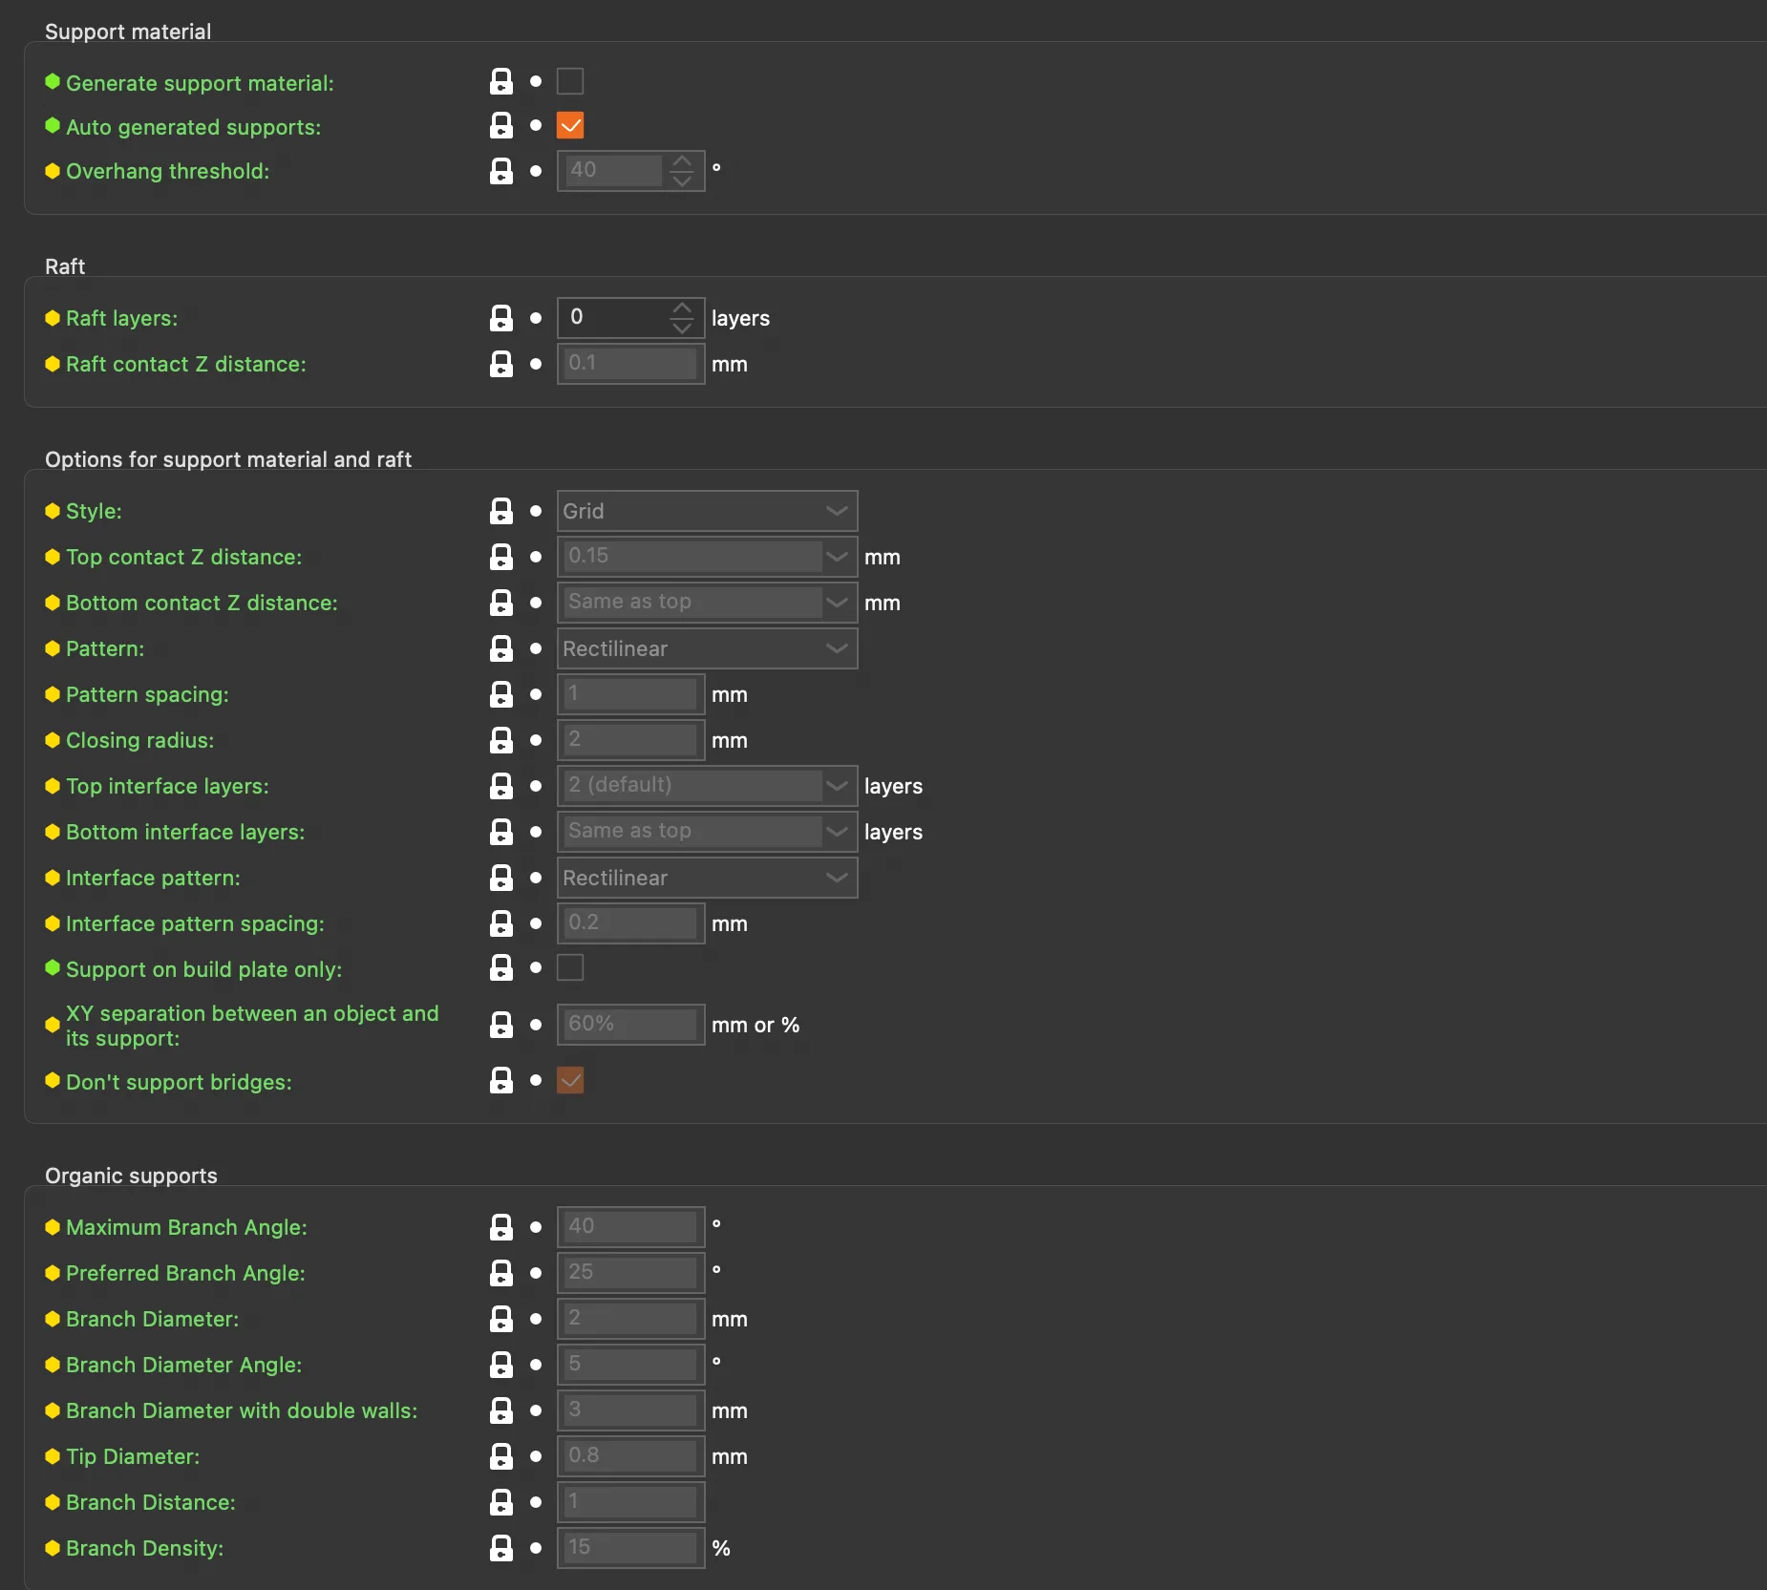1767x1590 pixels.
Task: Click the Tip Diameter input field
Action: point(630,1456)
